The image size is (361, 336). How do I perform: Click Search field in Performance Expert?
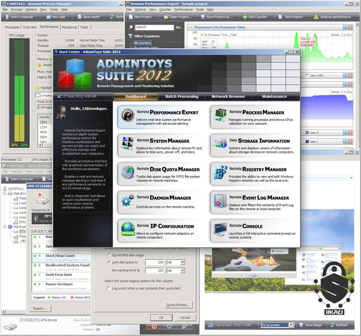(154, 27)
